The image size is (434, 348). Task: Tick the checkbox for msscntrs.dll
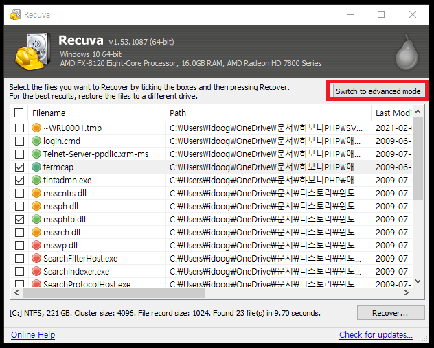pos(19,193)
